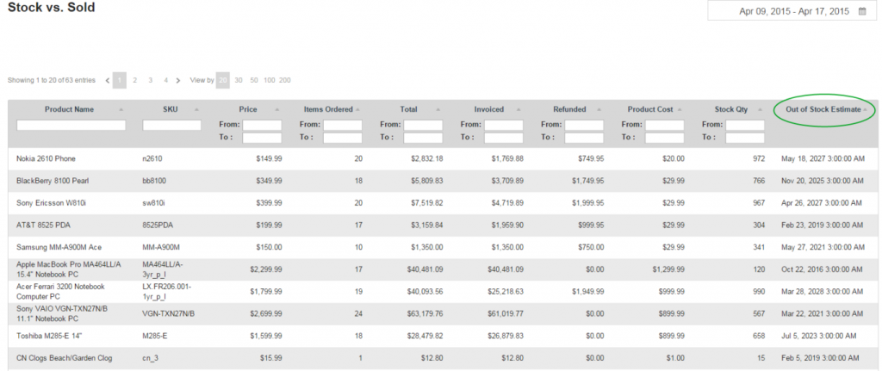Open the calendar icon in date range

click(862, 11)
